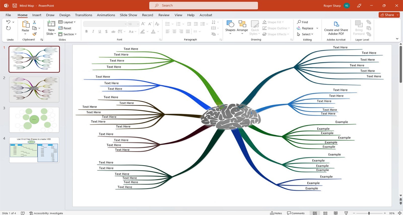Toggle the Comments pane
The image size is (403, 215).
pos(296,213)
